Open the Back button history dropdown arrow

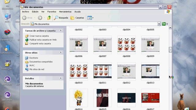coord(35,18)
